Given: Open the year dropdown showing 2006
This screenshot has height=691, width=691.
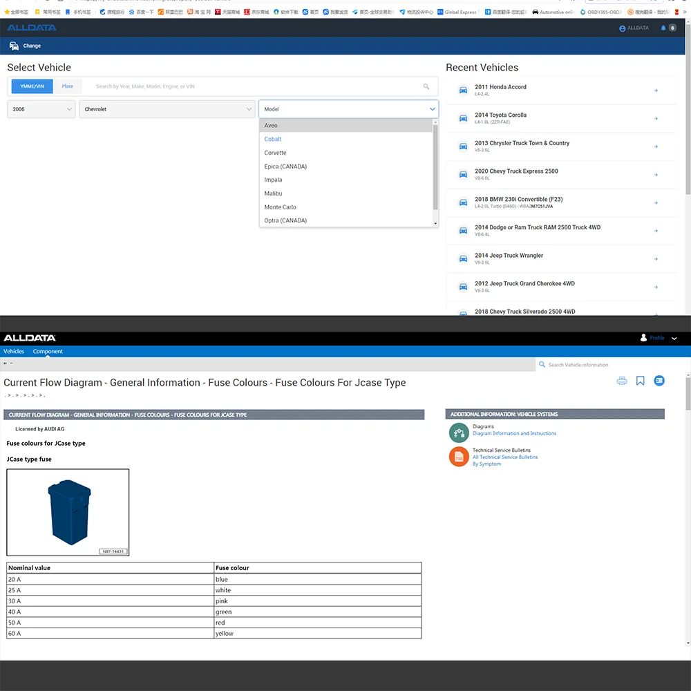Looking at the screenshot, I should coord(41,109).
